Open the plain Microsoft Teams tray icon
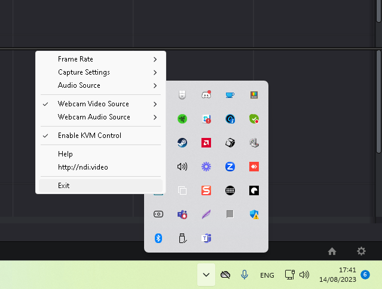Image resolution: width=382 pixels, height=289 pixels. [x=206, y=238]
